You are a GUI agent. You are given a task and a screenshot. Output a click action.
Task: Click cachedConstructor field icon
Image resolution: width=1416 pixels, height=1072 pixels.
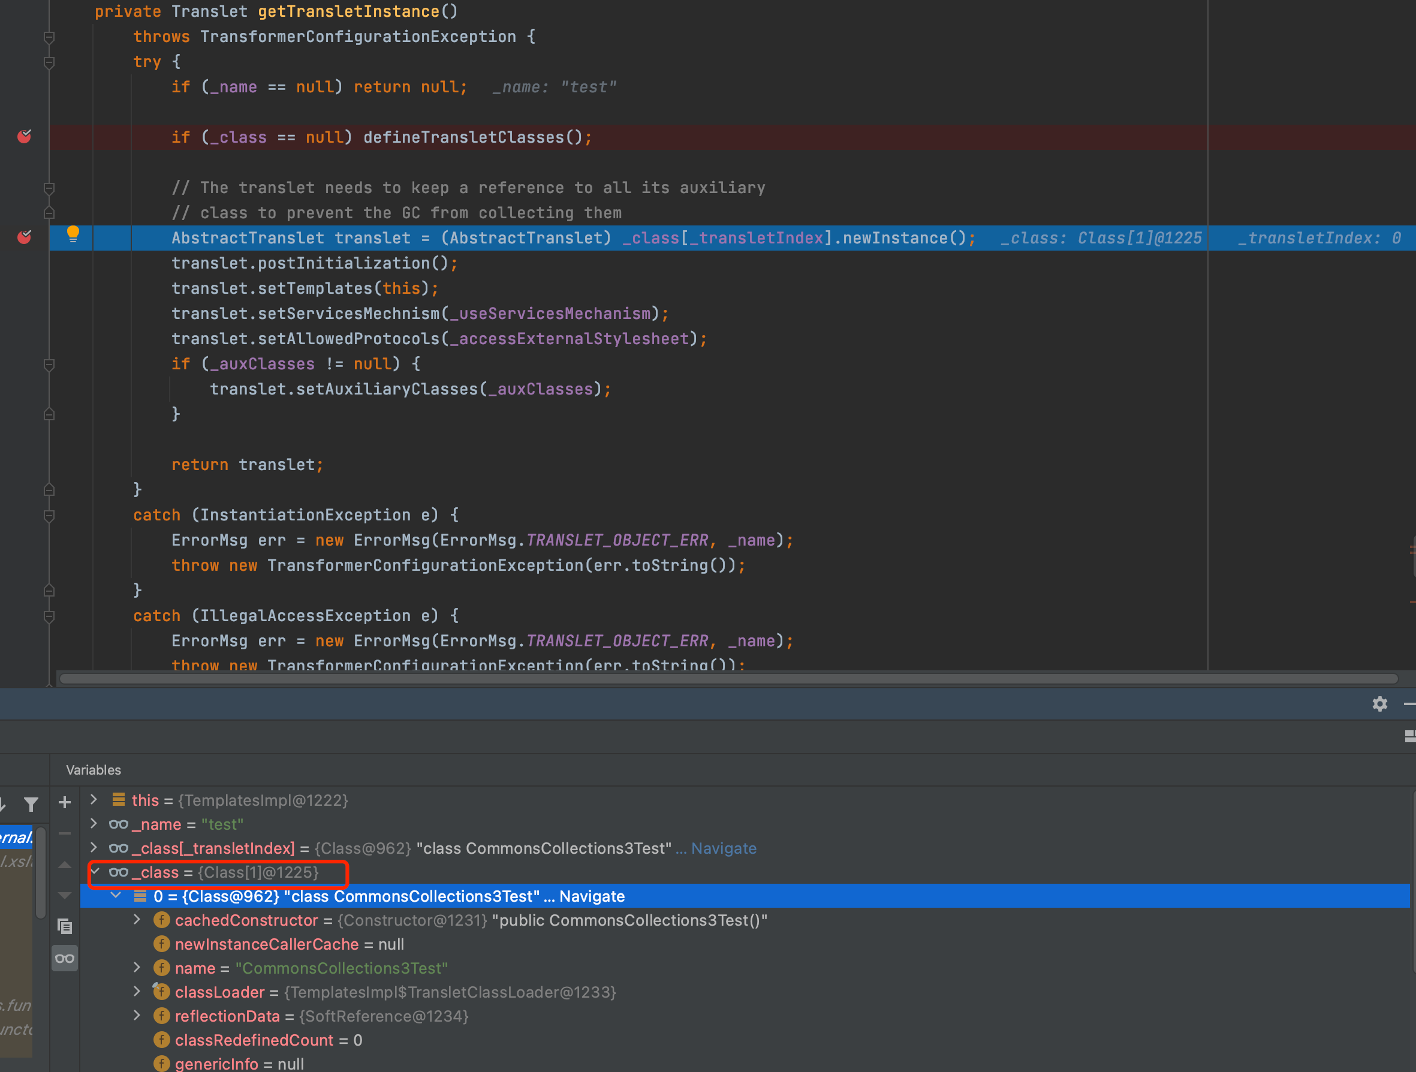(x=161, y=920)
